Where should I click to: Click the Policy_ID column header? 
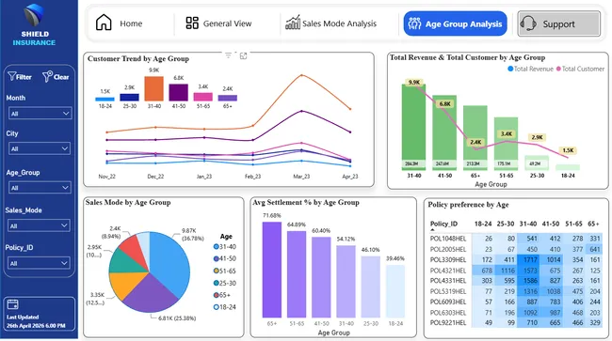tap(443, 224)
